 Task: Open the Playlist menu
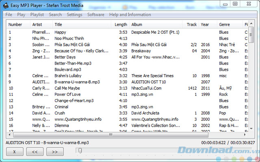pyautogui.click(x=37, y=15)
